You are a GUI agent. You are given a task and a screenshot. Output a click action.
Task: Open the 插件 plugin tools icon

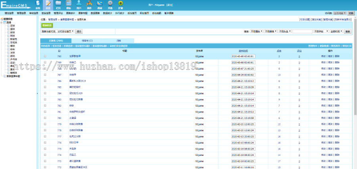89,3
